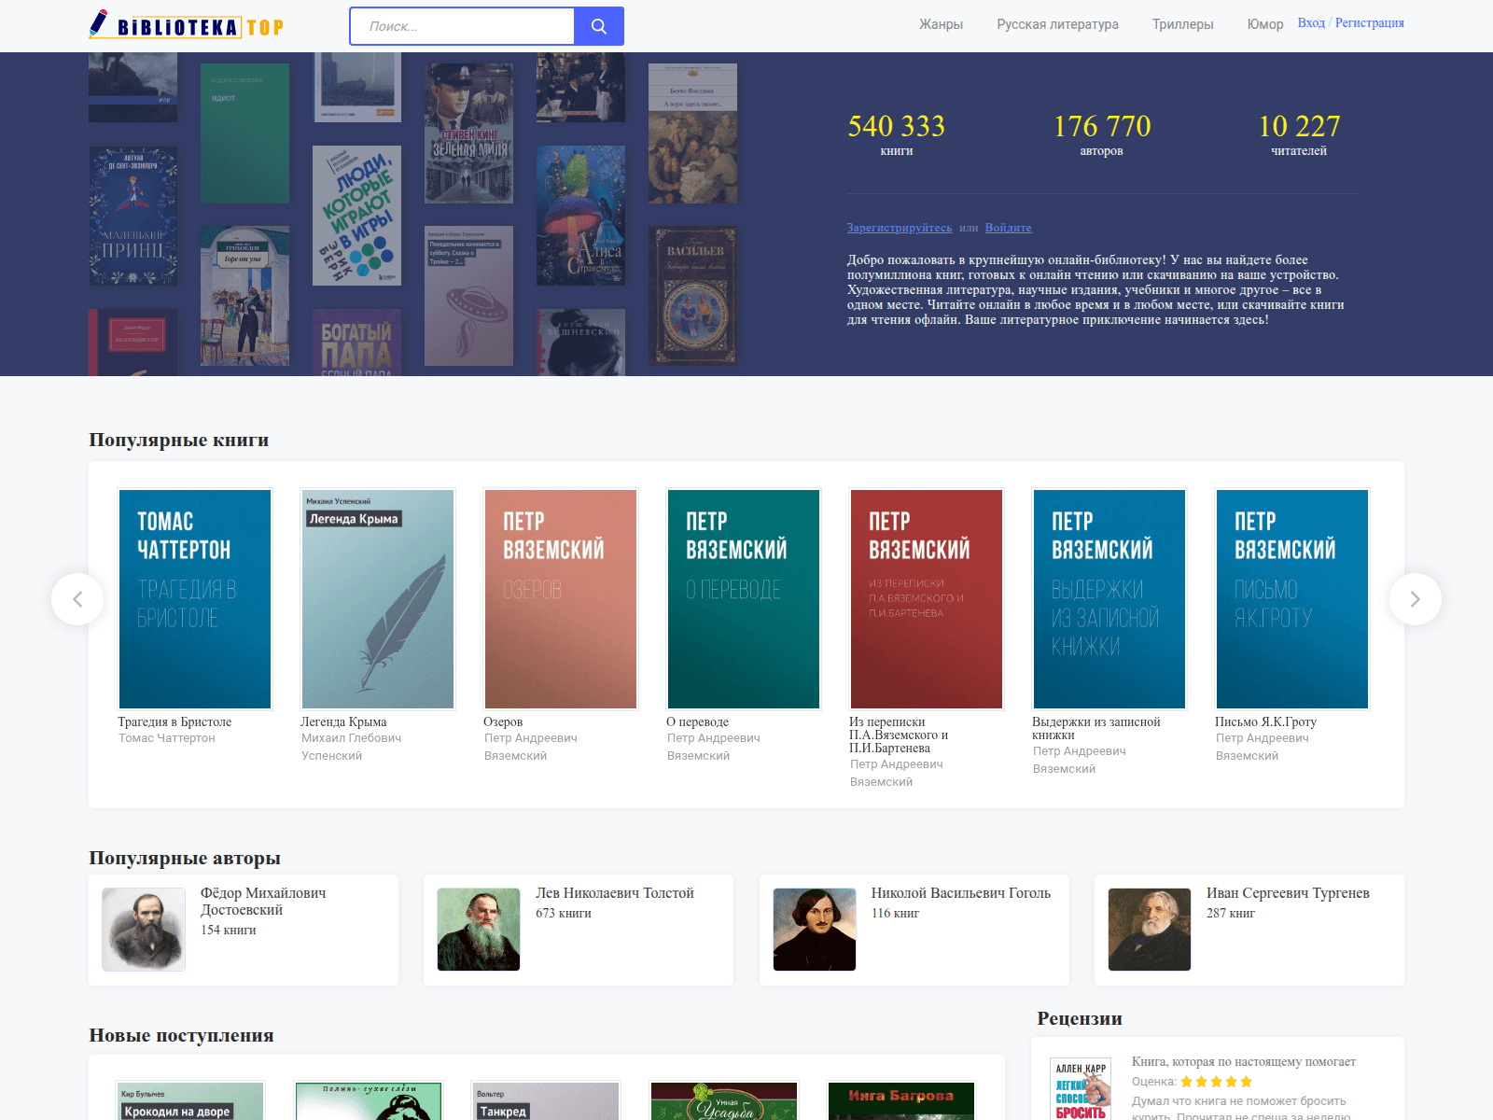This screenshot has height=1120, width=1493.
Task: Open Николой Васильевич Гоголь author name
Action: click(x=961, y=893)
